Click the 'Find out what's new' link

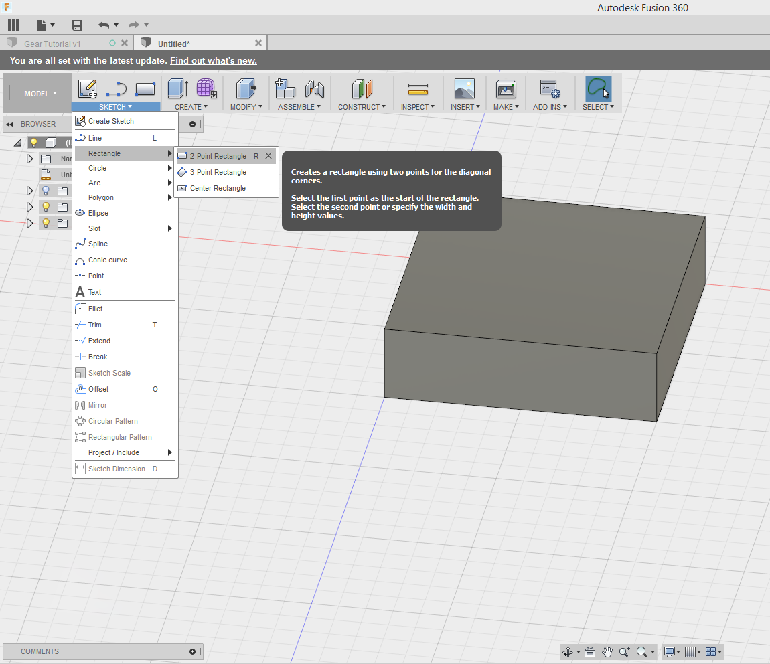213,60
